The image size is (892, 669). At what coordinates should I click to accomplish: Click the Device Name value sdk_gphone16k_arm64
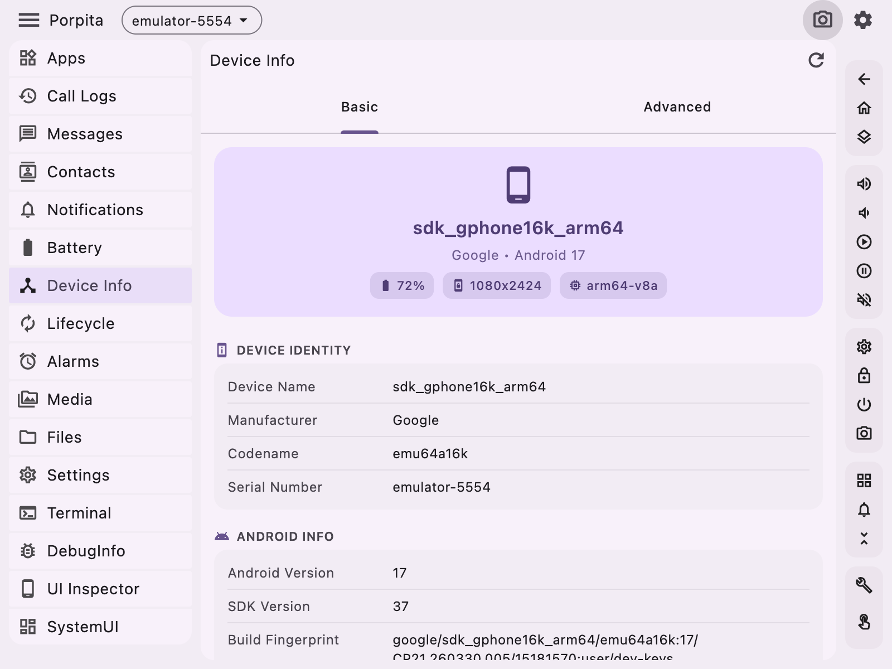coord(469,387)
